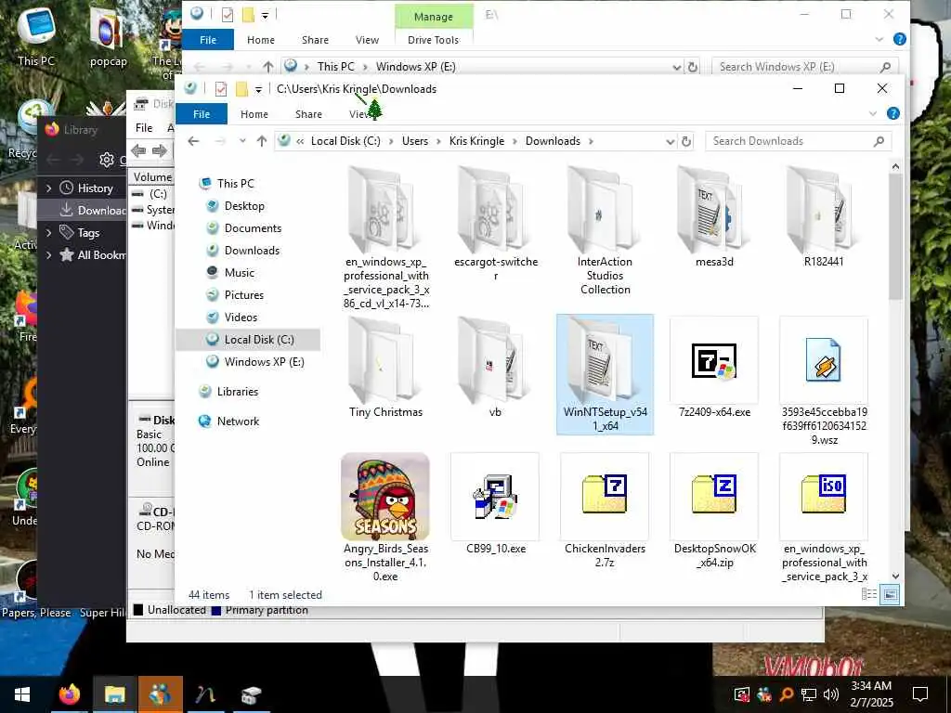Select Network in navigation pane
This screenshot has height=713, width=951.
[x=238, y=421]
